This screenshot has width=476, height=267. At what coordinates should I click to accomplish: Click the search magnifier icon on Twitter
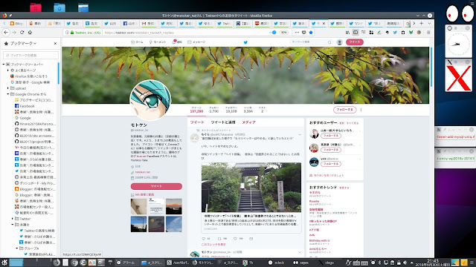coord(329,42)
